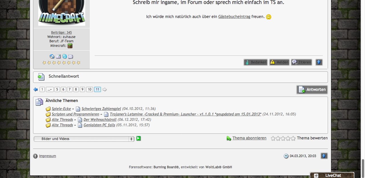This screenshot has width=365, height=178.
Task: Click the Skype contact icon
Action: [64, 57]
